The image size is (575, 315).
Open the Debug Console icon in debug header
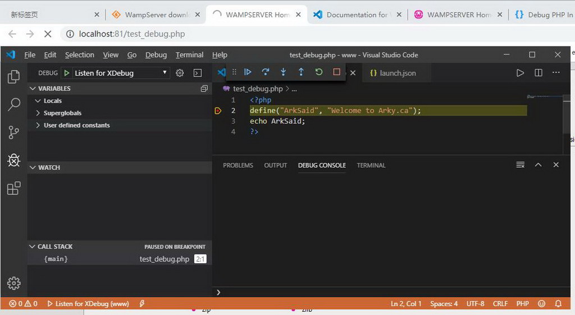coord(198,73)
